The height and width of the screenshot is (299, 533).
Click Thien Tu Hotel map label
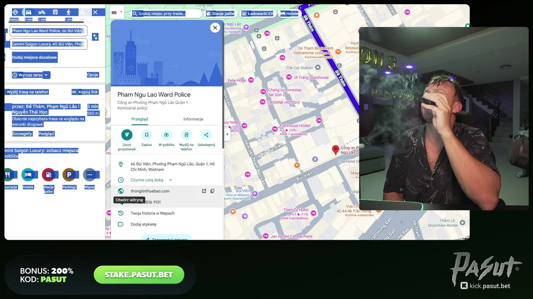coord(296,210)
